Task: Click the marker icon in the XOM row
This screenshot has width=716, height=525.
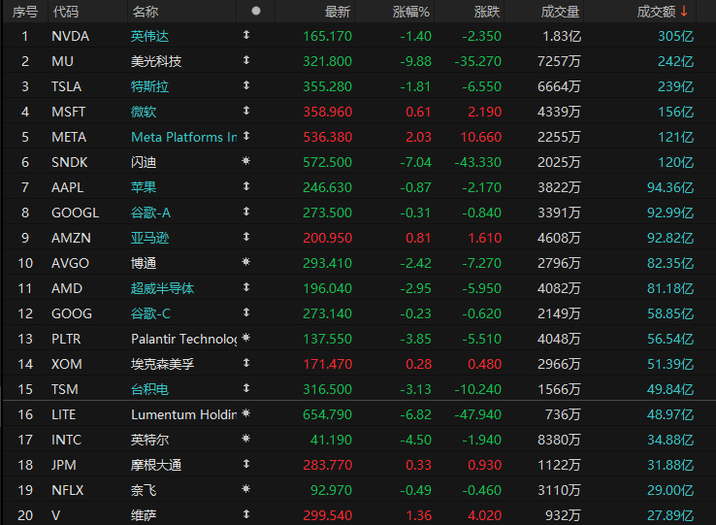Action: point(246,363)
